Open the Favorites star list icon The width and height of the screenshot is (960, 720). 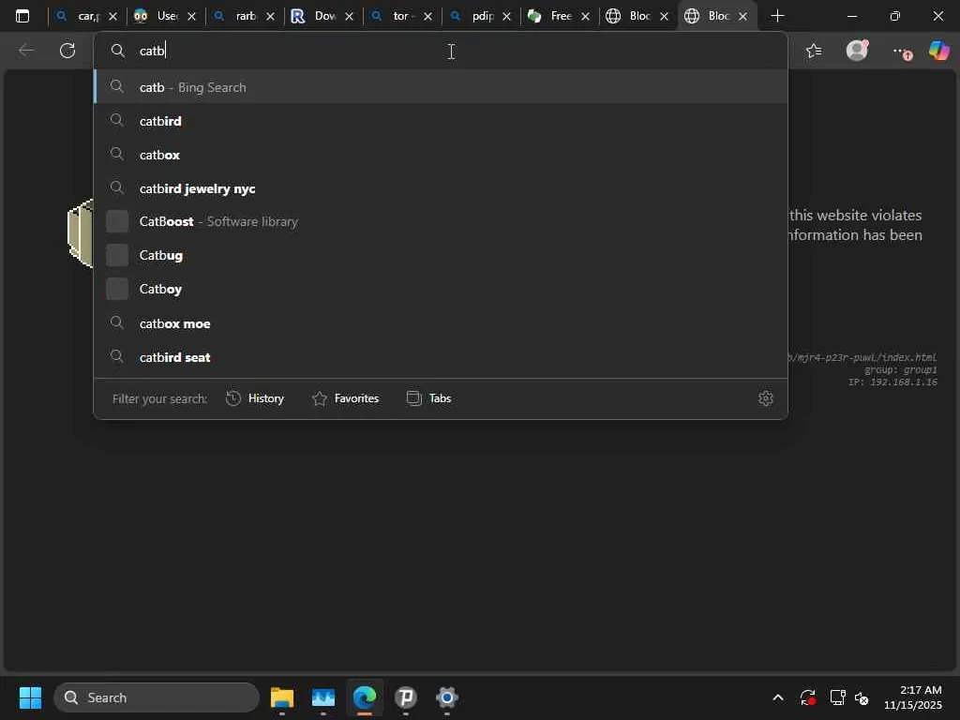814,51
